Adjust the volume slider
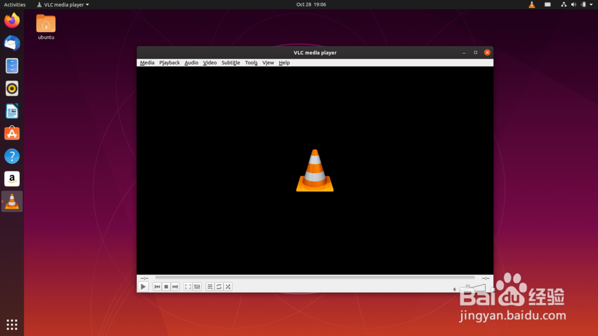This screenshot has height=336, width=598. [472, 288]
